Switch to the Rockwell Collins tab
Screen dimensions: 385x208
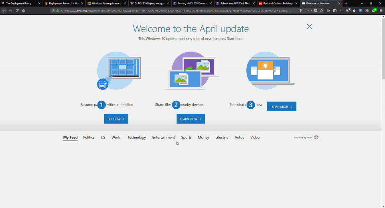point(278,4)
